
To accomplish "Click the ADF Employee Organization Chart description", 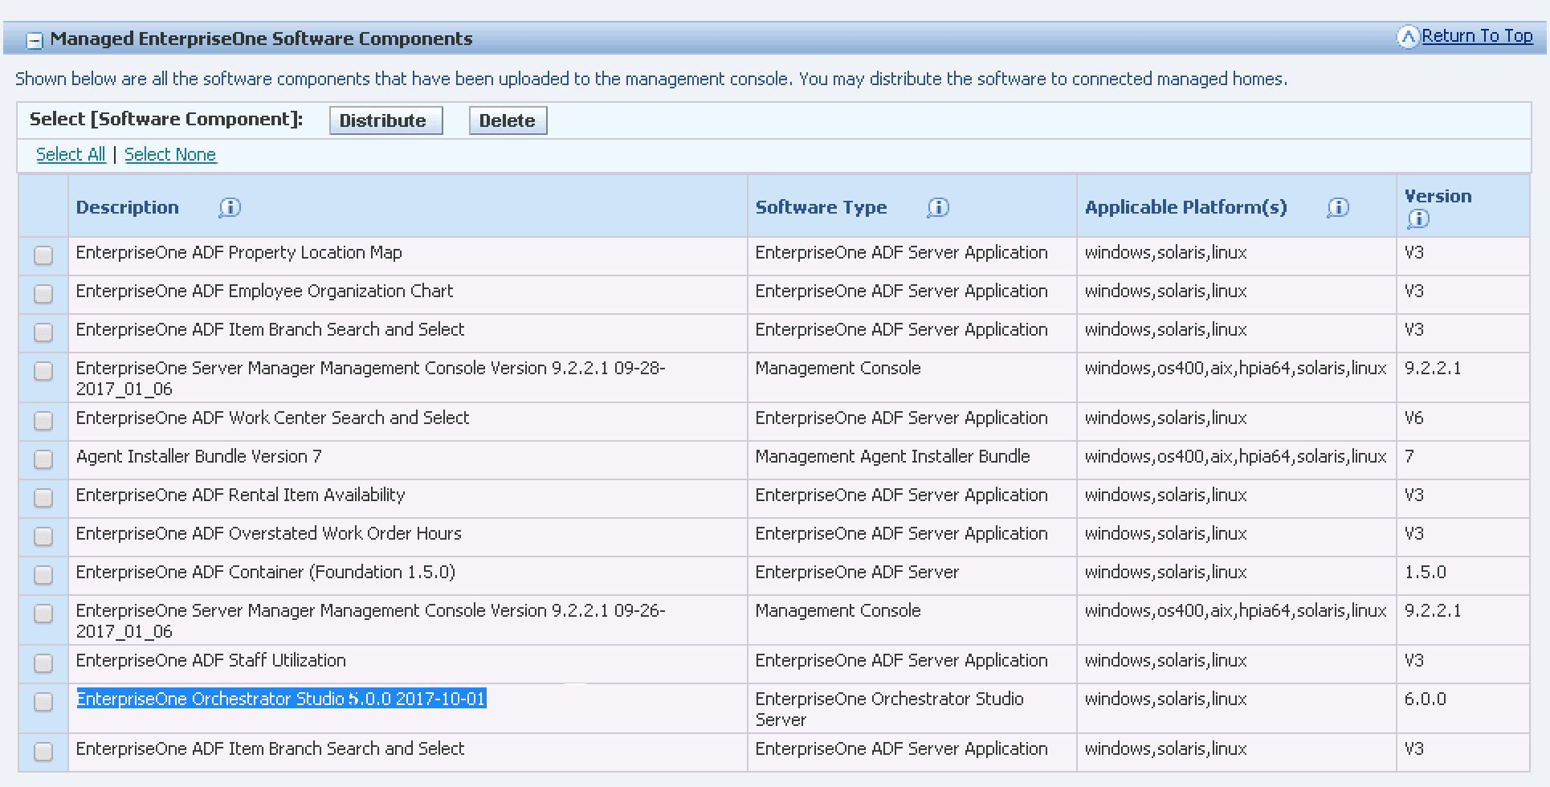I will tap(264, 291).
